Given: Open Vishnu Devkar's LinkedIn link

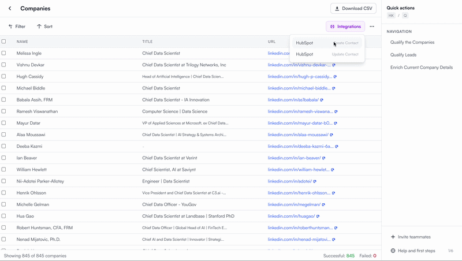Looking at the screenshot, I should click(x=299, y=65).
